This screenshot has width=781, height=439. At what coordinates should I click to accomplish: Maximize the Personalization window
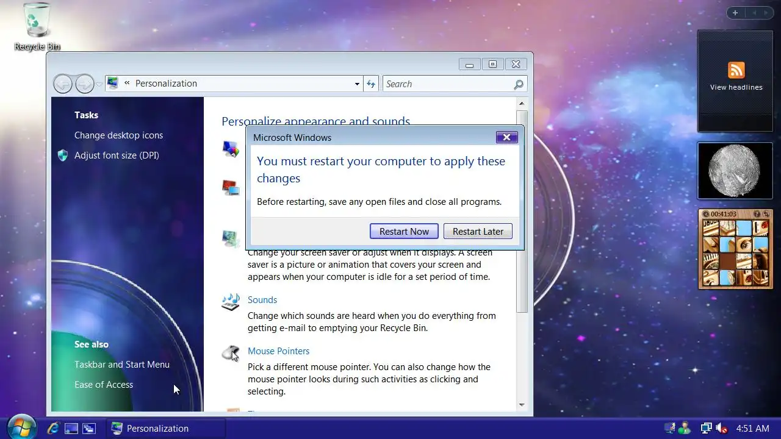(x=492, y=64)
